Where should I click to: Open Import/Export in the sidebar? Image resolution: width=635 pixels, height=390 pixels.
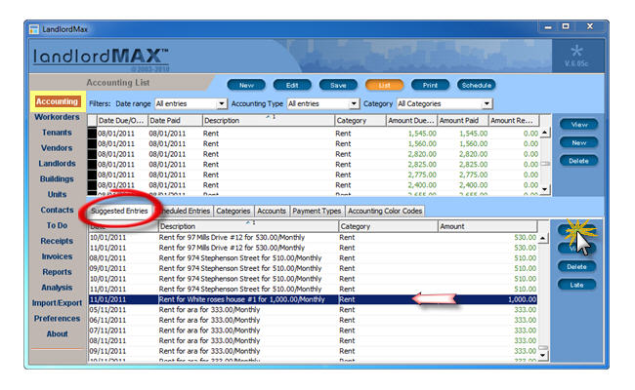[x=57, y=303]
